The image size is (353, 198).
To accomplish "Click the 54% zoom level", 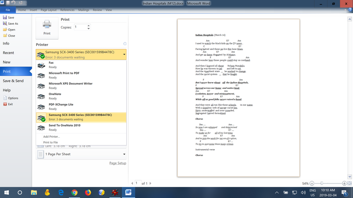I will click(305, 183).
